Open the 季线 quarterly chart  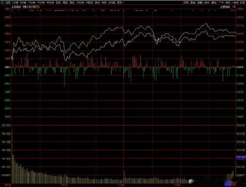(97, 2)
